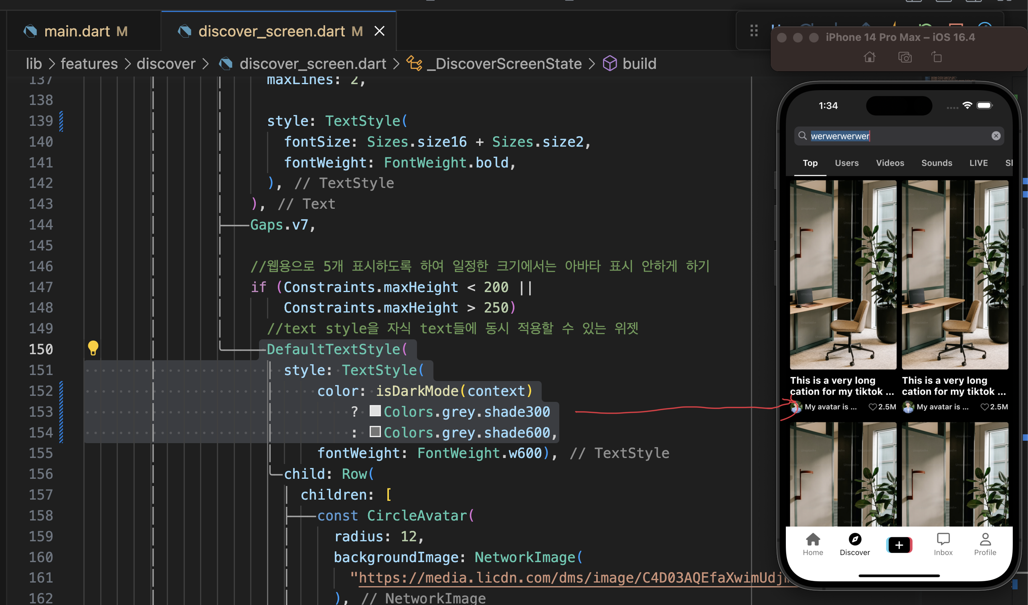The image size is (1028, 605).
Task: Take a Simulator screenshot with camera icon
Action: pos(905,57)
